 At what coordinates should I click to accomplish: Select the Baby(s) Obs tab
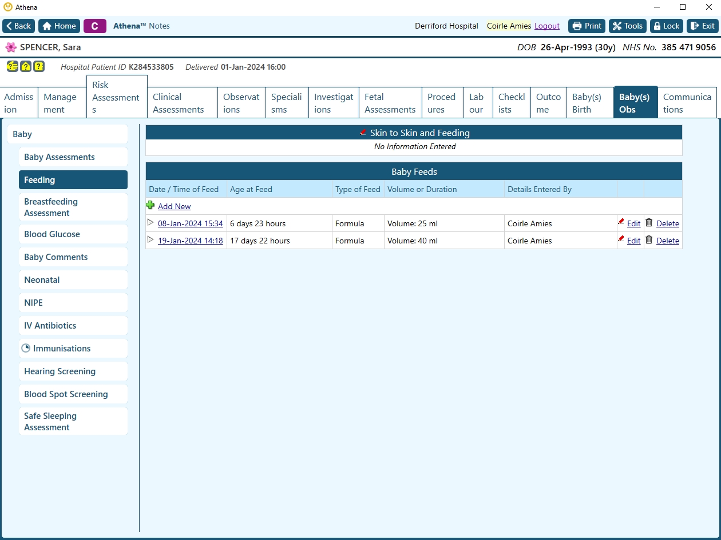coord(636,102)
